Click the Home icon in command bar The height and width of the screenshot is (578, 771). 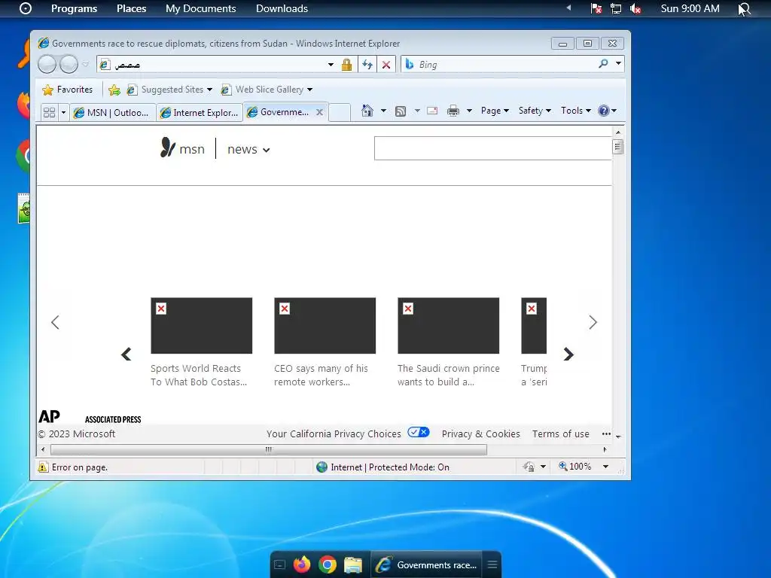367,111
